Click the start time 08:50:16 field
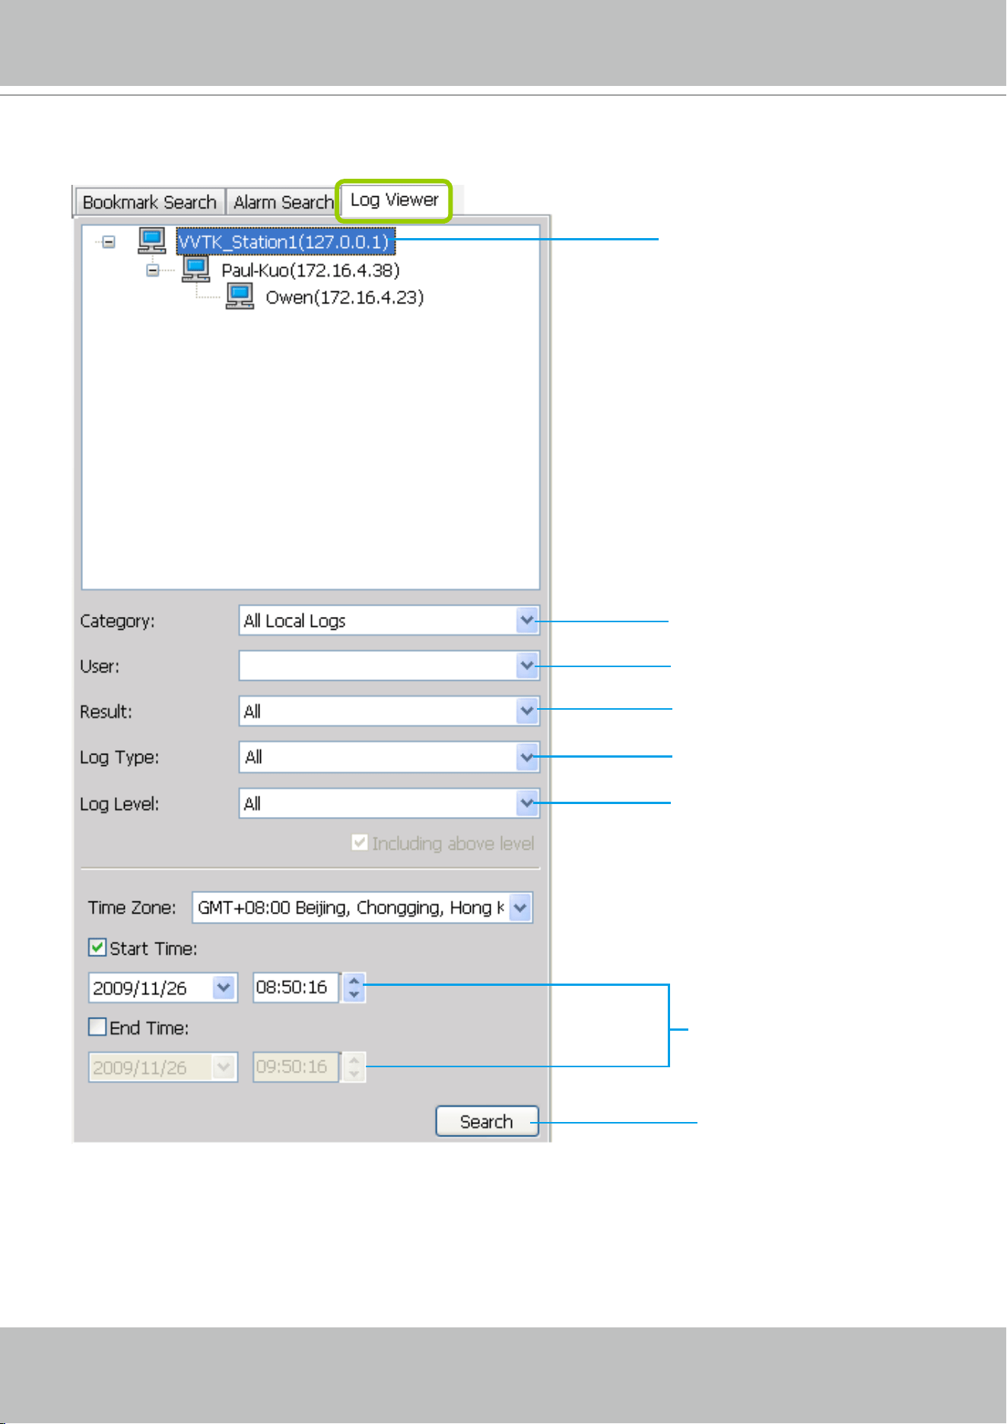The height and width of the screenshot is (1424, 1007). (x=296, y=987)
